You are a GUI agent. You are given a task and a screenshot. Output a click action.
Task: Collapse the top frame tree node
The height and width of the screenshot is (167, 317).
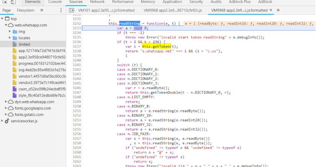(x=2, y=19)
